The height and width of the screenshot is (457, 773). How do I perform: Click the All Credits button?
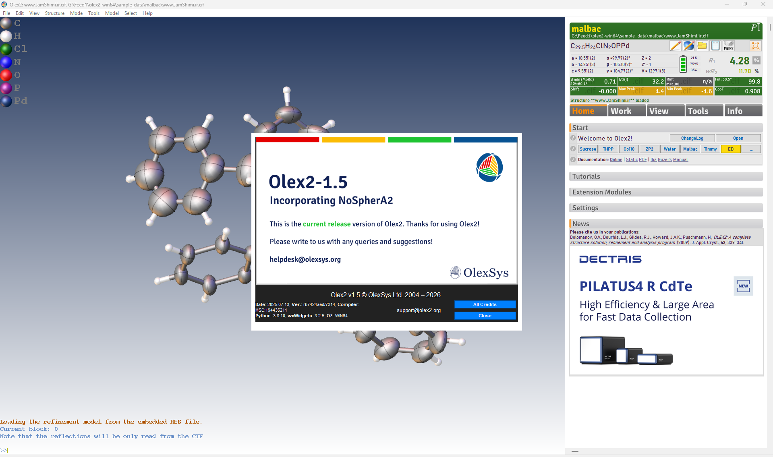click(485, 304)
